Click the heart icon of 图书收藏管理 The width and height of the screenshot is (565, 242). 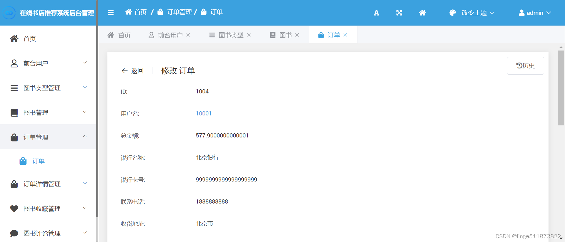point(14,209)
